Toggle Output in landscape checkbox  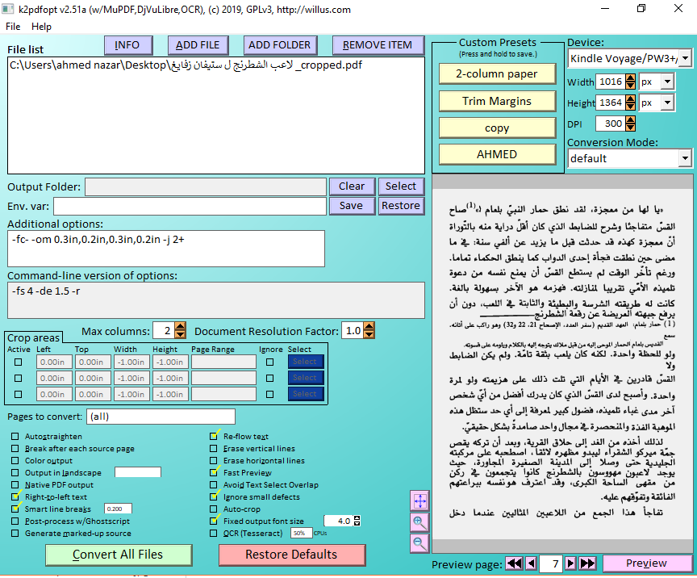(x=15, y=472)
